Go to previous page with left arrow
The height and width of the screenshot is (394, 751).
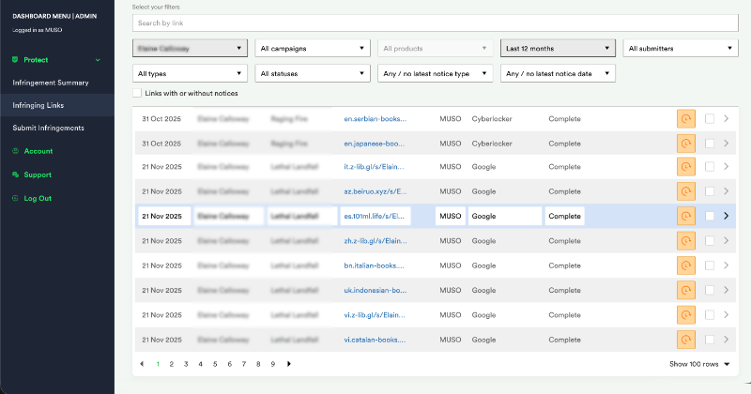point(142,364)
